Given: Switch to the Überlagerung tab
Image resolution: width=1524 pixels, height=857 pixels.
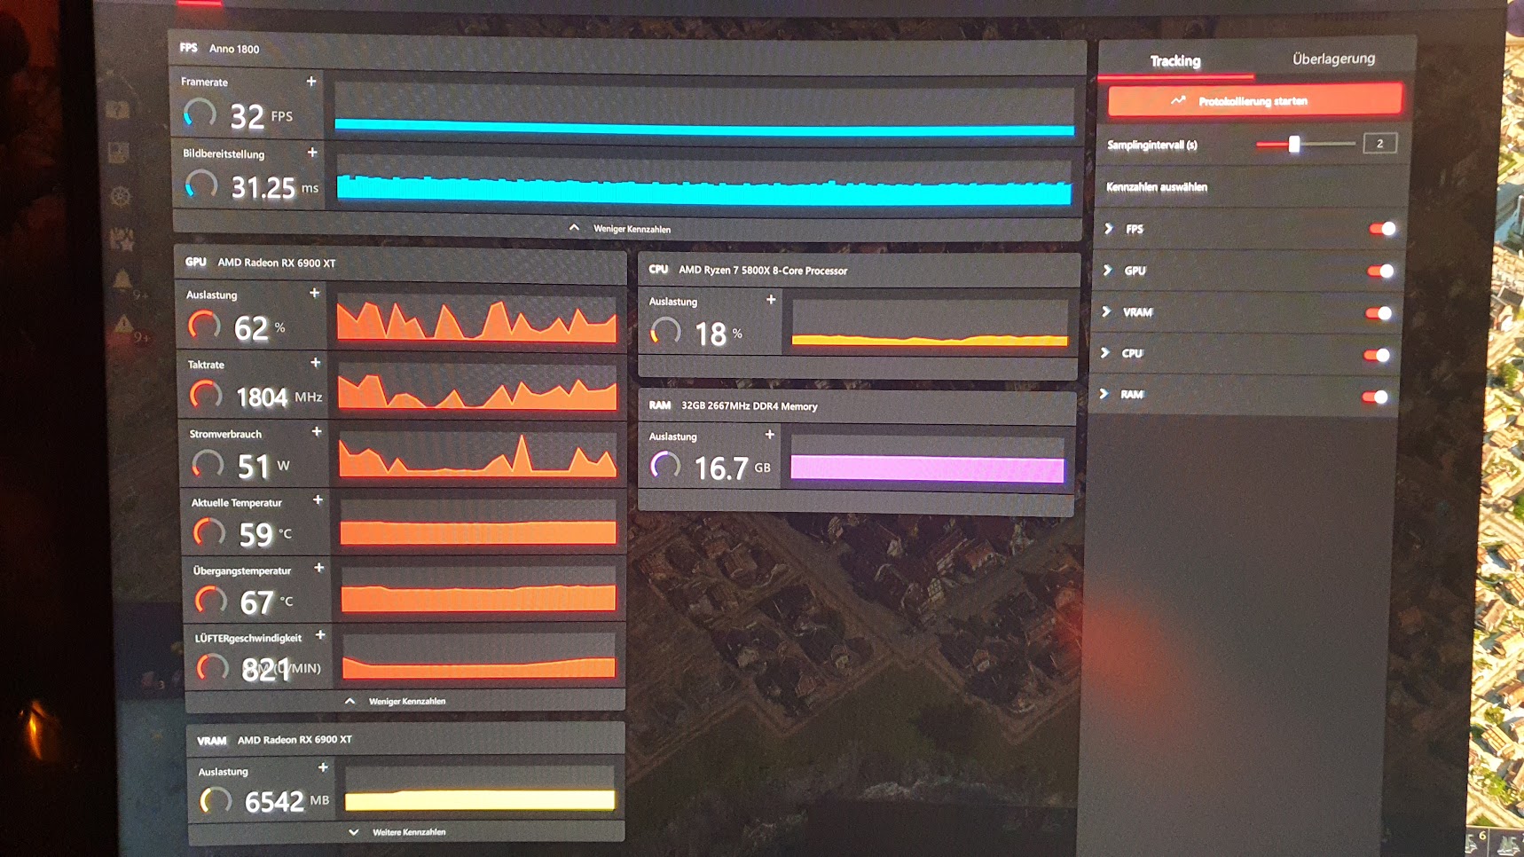Looking at the screenshot, I should 1333,59.
